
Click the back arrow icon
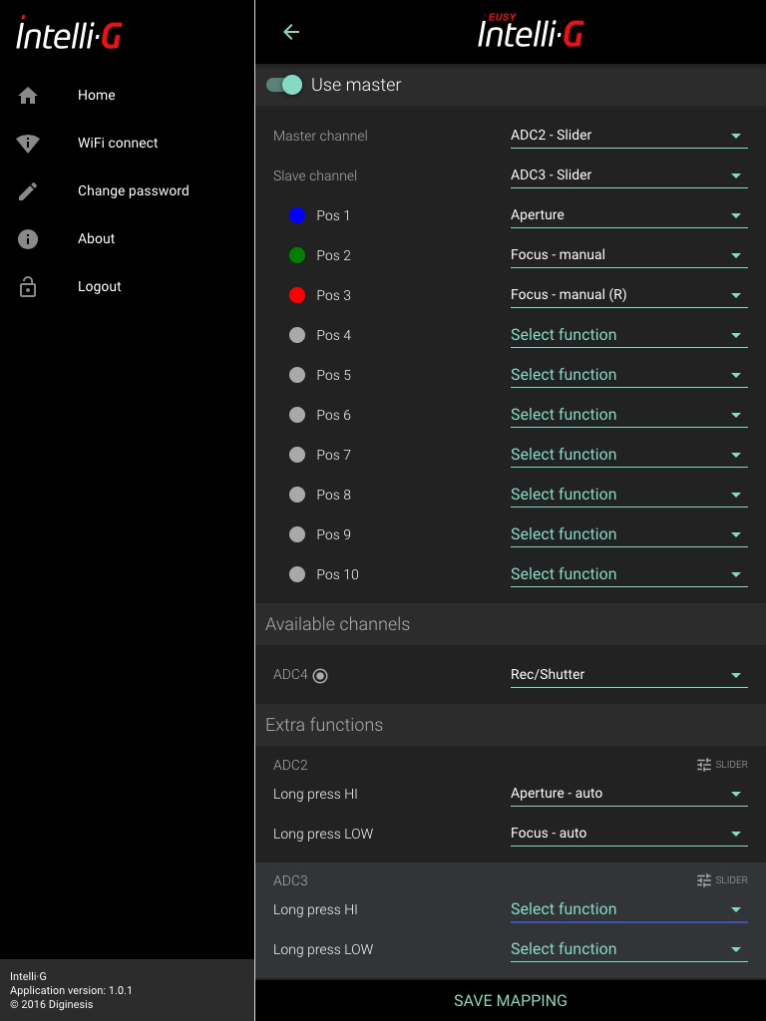point(291,32)
